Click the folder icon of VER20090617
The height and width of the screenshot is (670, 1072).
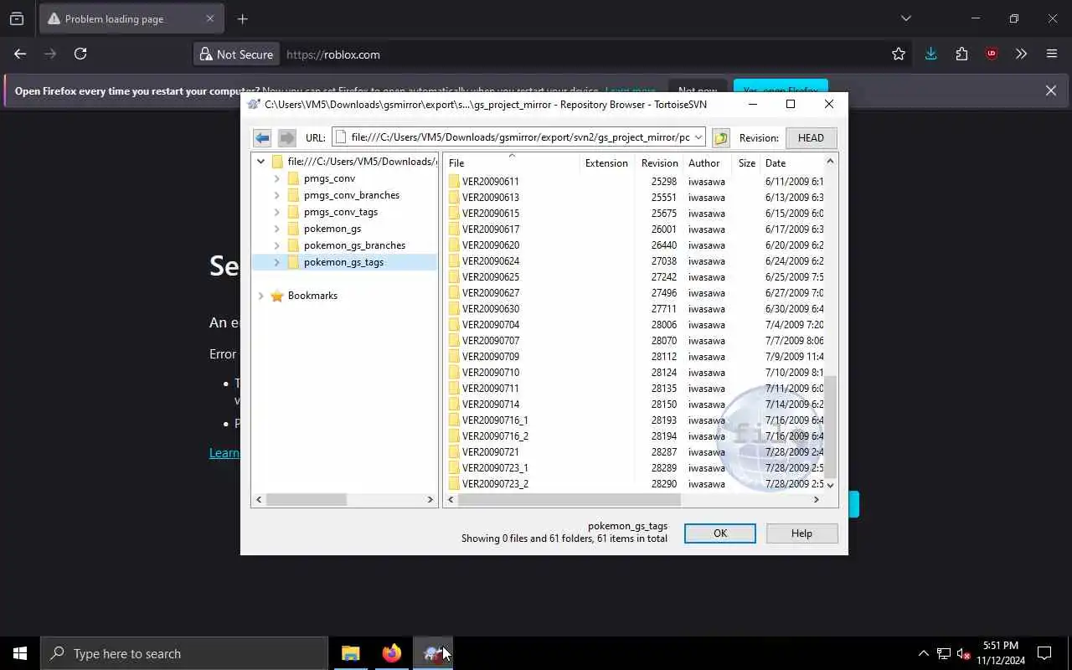pyautogui.click(x=454, y=229)
